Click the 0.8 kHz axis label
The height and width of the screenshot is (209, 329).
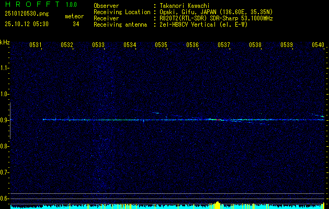pyautogui.click(x=4, y=146)
